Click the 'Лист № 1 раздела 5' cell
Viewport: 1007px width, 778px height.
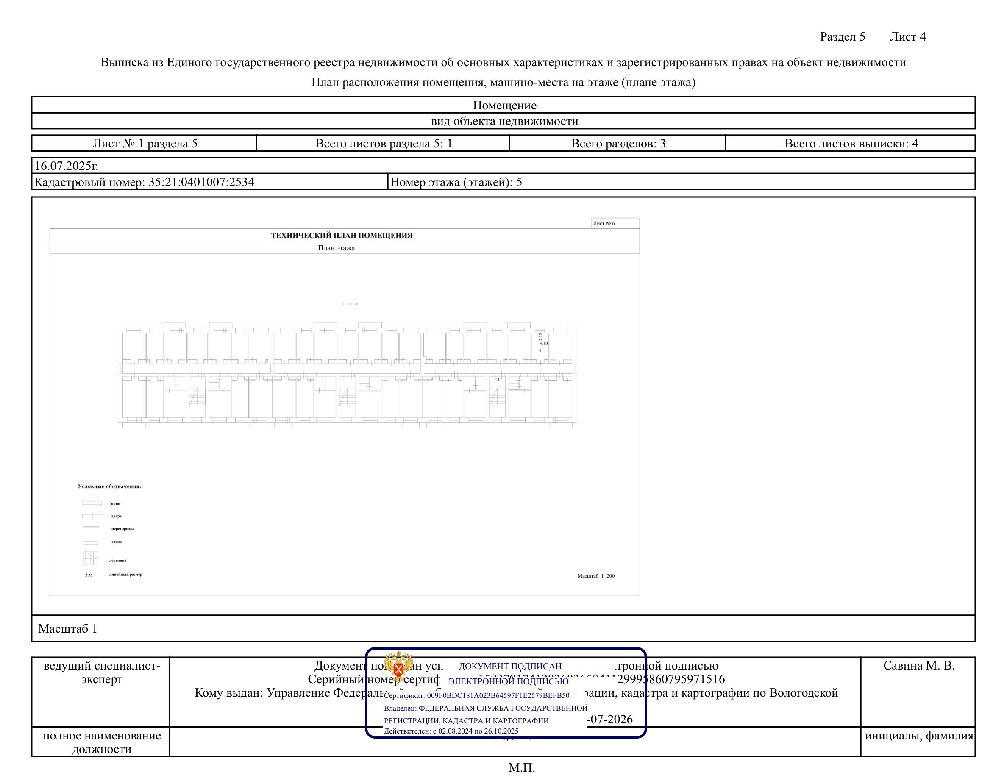click(145, 143)
